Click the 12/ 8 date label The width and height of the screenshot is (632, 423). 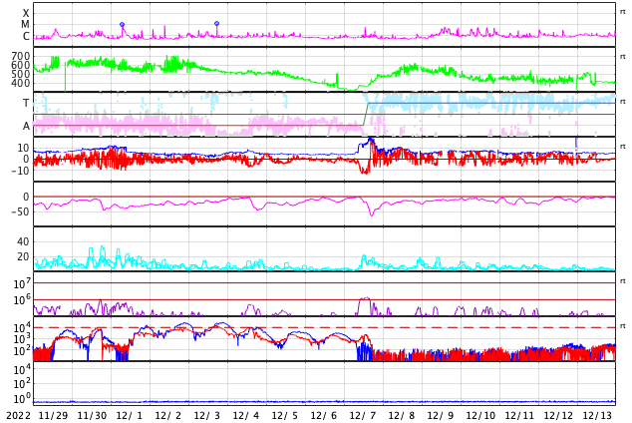point(402,416)
